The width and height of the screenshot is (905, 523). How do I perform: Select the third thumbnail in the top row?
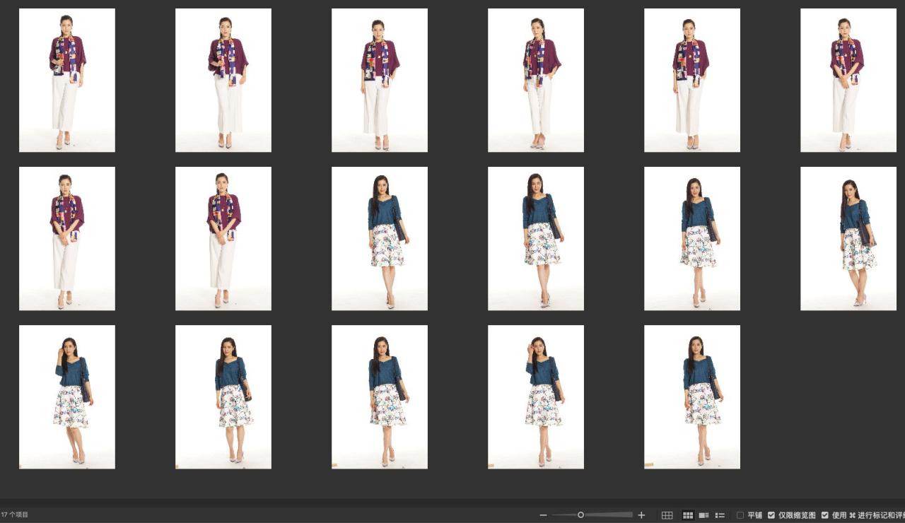(x=380, y=80)
